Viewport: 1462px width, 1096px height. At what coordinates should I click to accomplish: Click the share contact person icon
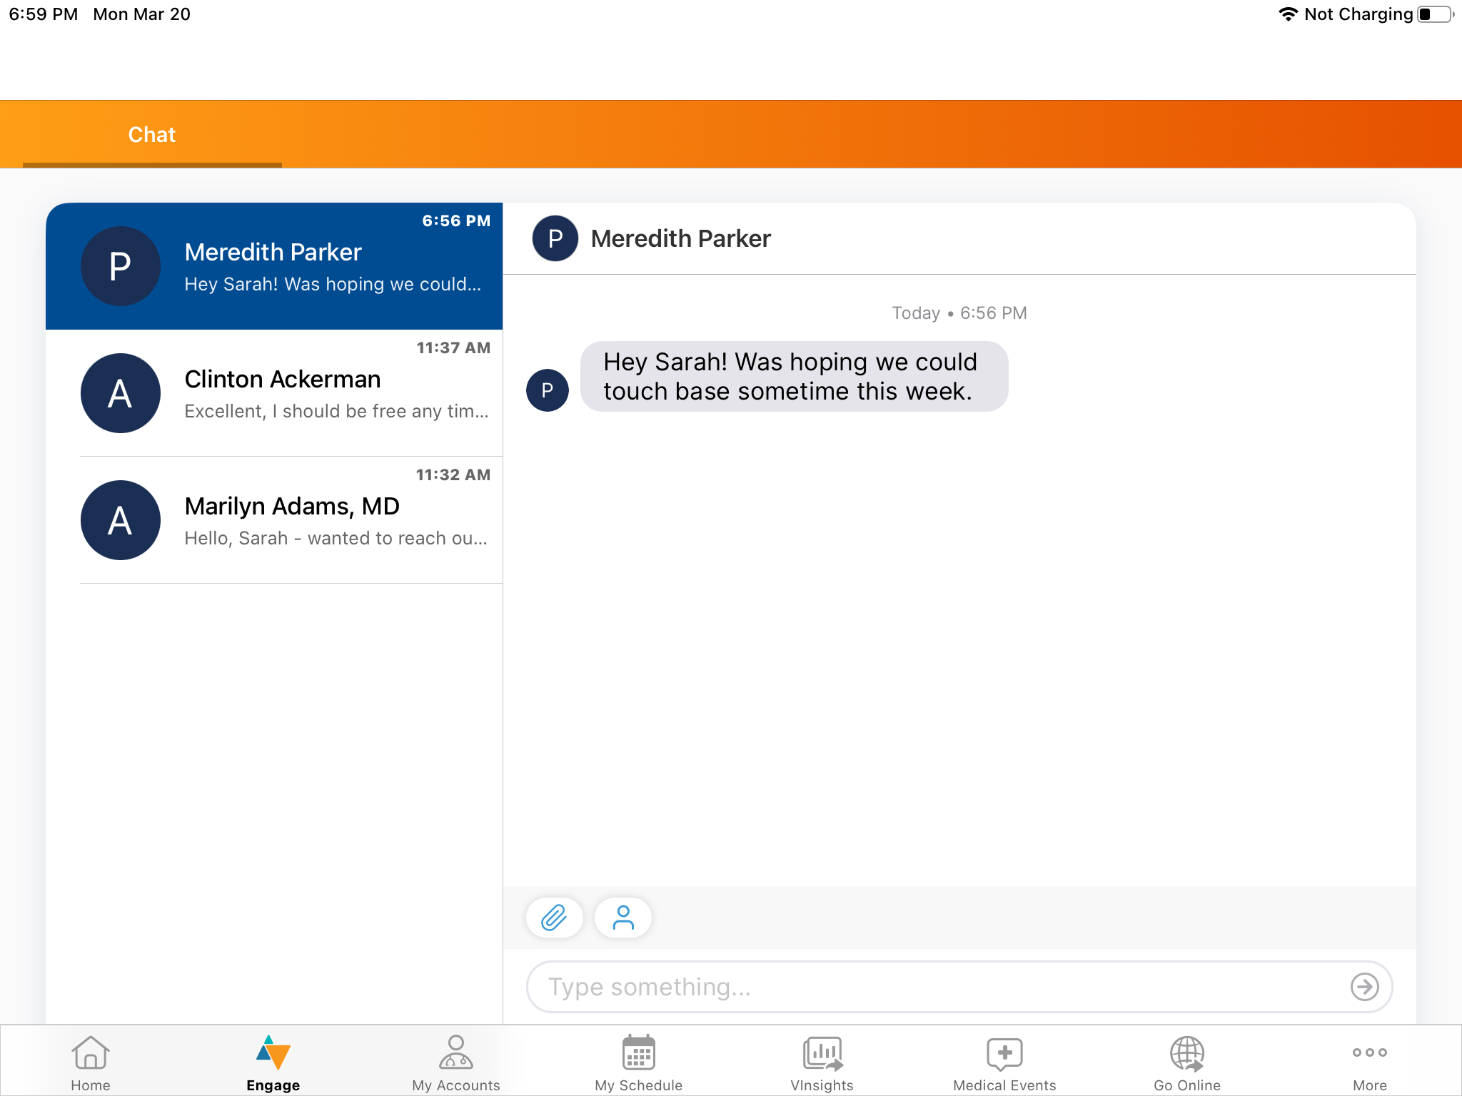[622, 918]
